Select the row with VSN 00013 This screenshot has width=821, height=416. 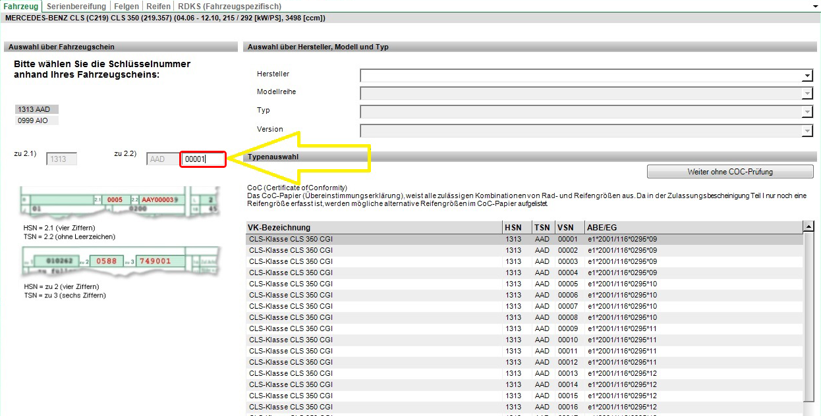tap(524, 373)
